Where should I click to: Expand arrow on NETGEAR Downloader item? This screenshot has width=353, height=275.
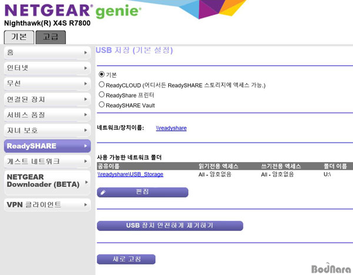point(86,182)
